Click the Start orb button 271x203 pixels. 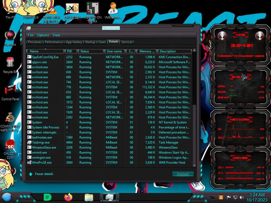(x=7, y=197)
